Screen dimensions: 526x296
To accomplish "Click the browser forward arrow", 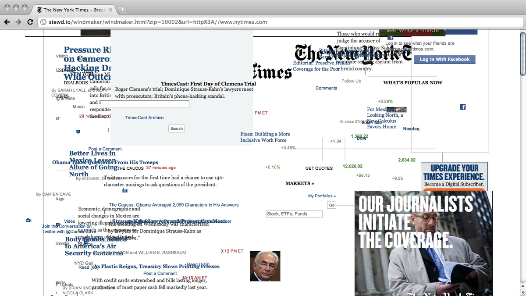I will (18, 22).
